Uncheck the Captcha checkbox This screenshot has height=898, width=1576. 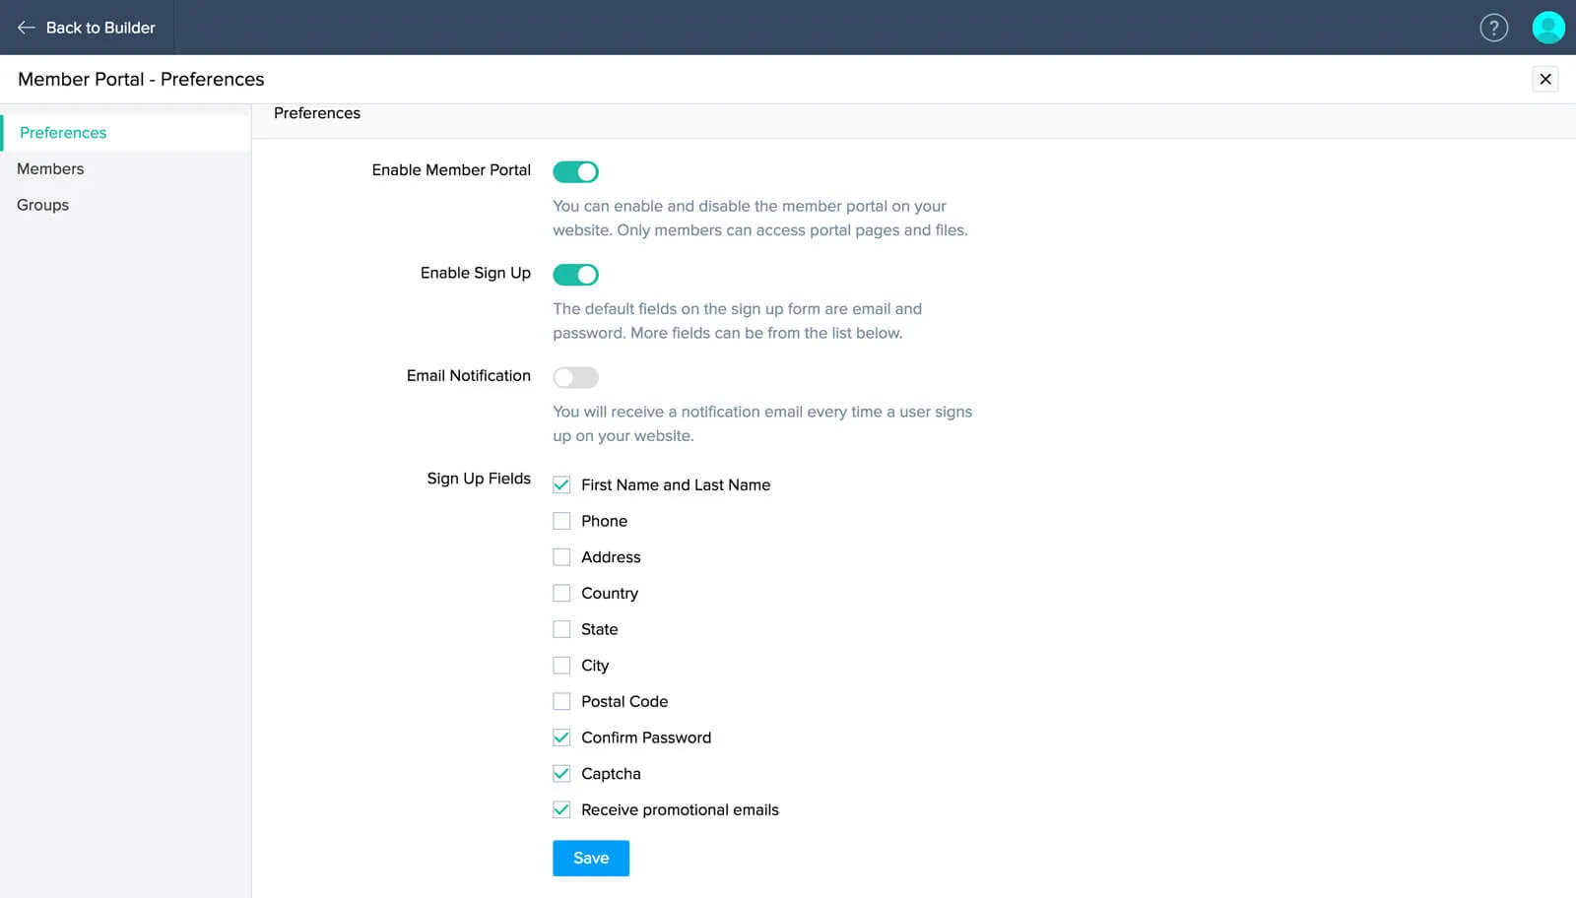[x=561, y=774]
